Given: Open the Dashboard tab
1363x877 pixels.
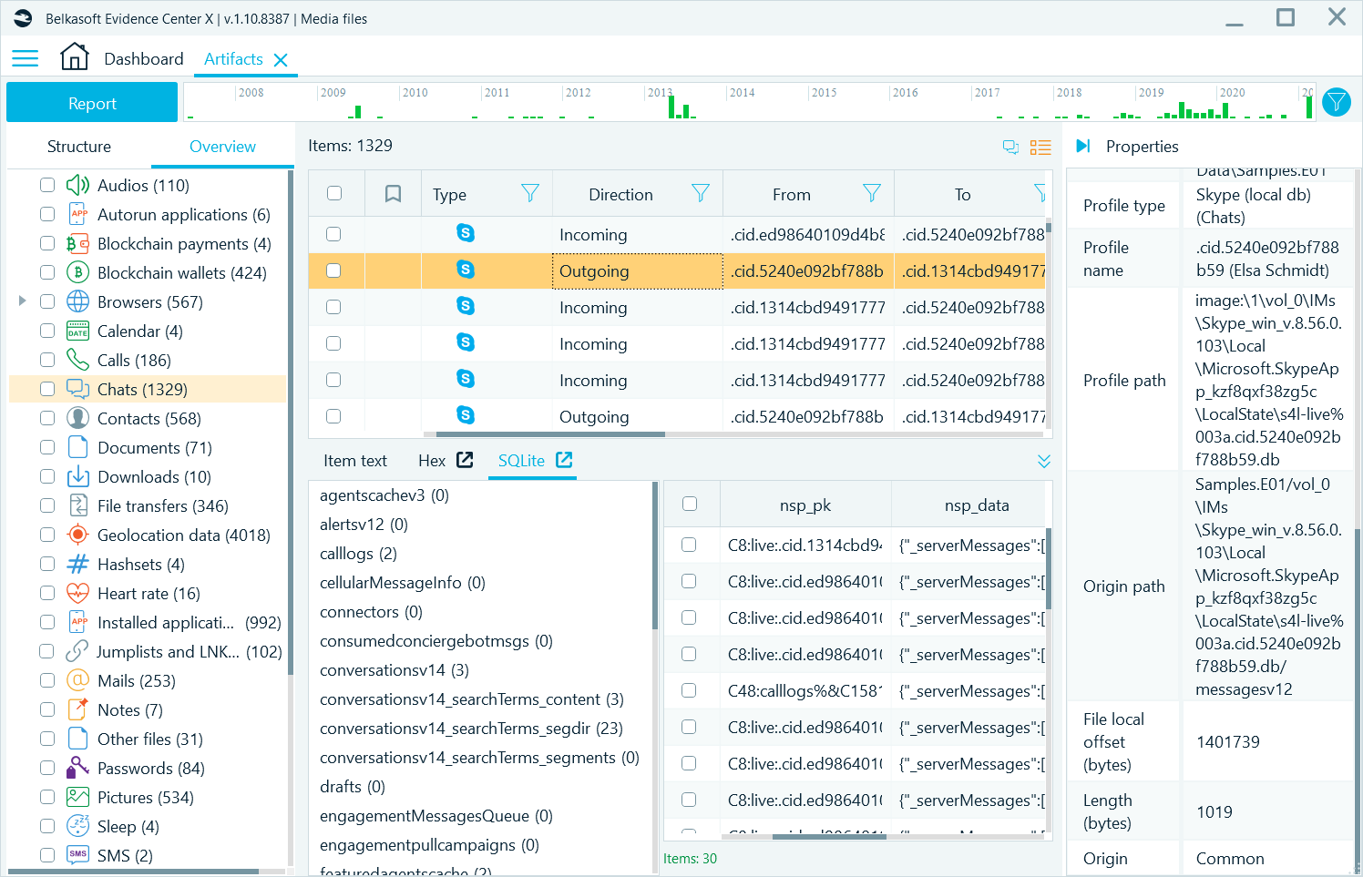Looking at the screenshot, I should (x=144, y=59).
